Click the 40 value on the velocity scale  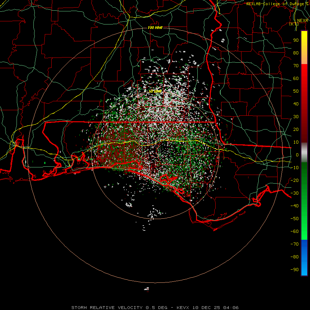point(296,104)
